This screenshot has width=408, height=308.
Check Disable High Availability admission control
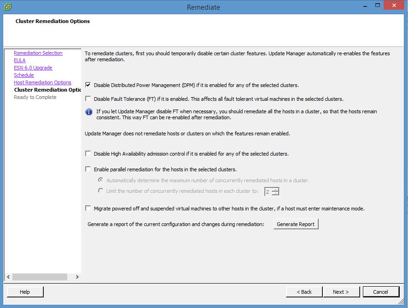coord(88,154)
